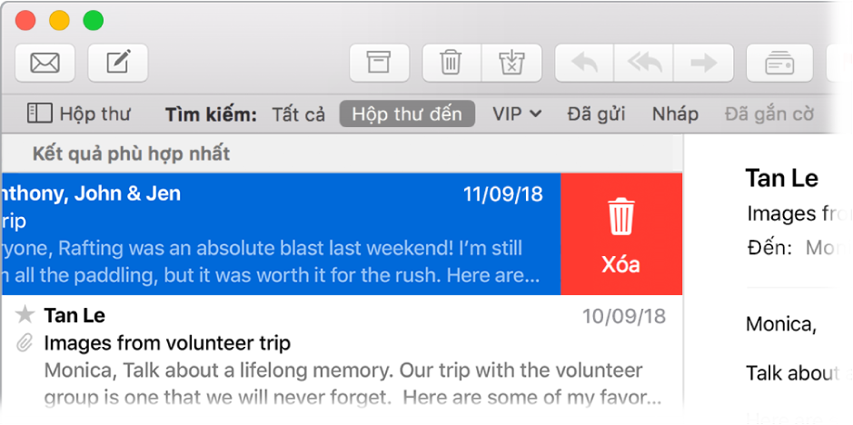Open the Nháp mailbox
Image resolution: width=853 pixels, height=425 pixels.
tap(675, 114)
